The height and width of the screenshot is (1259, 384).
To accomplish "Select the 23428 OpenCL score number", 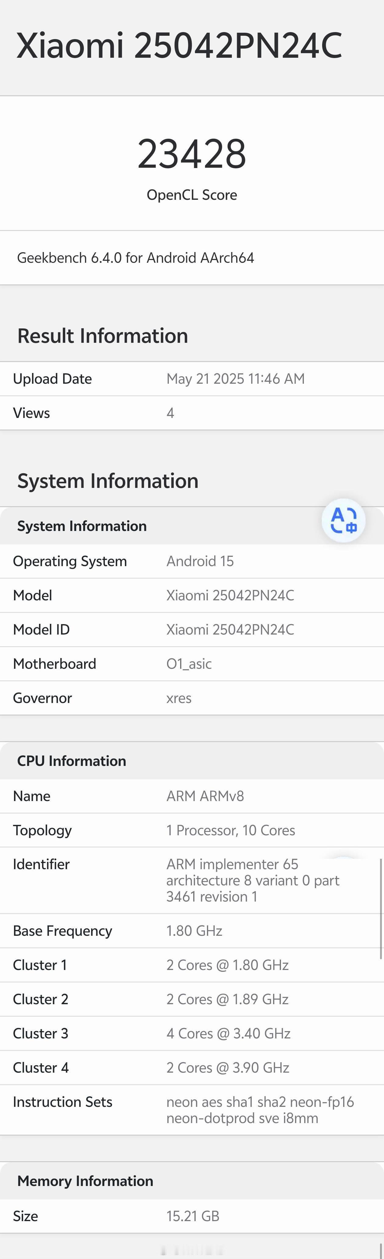I will click(192, 154).
